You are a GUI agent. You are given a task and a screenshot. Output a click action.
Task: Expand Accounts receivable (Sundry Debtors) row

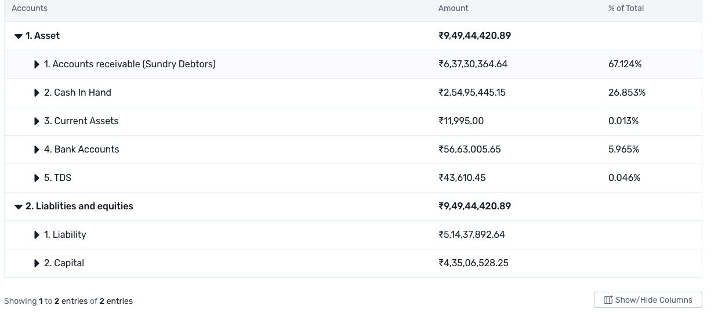coord(37,64)
